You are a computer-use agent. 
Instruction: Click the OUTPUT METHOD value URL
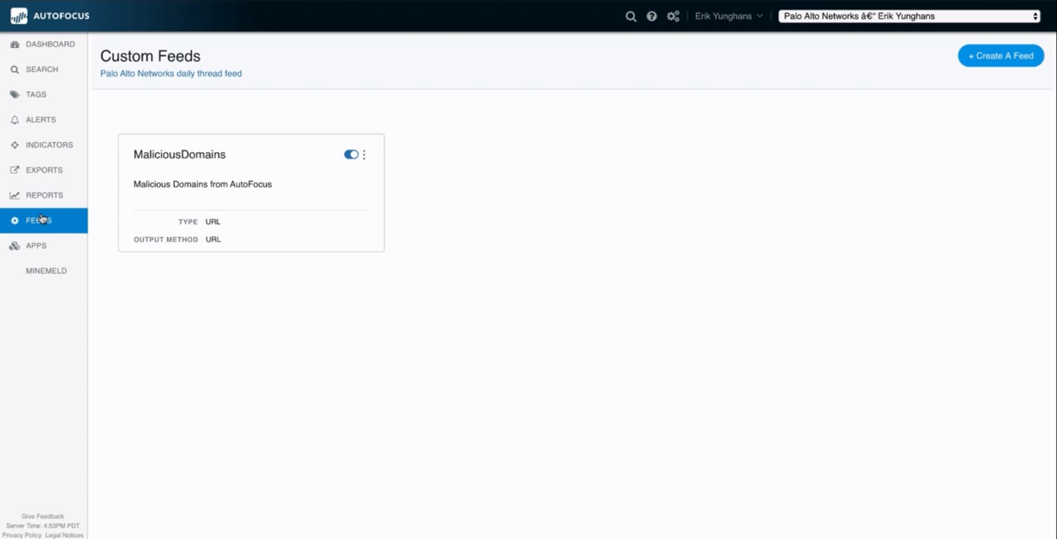point(213,239)
